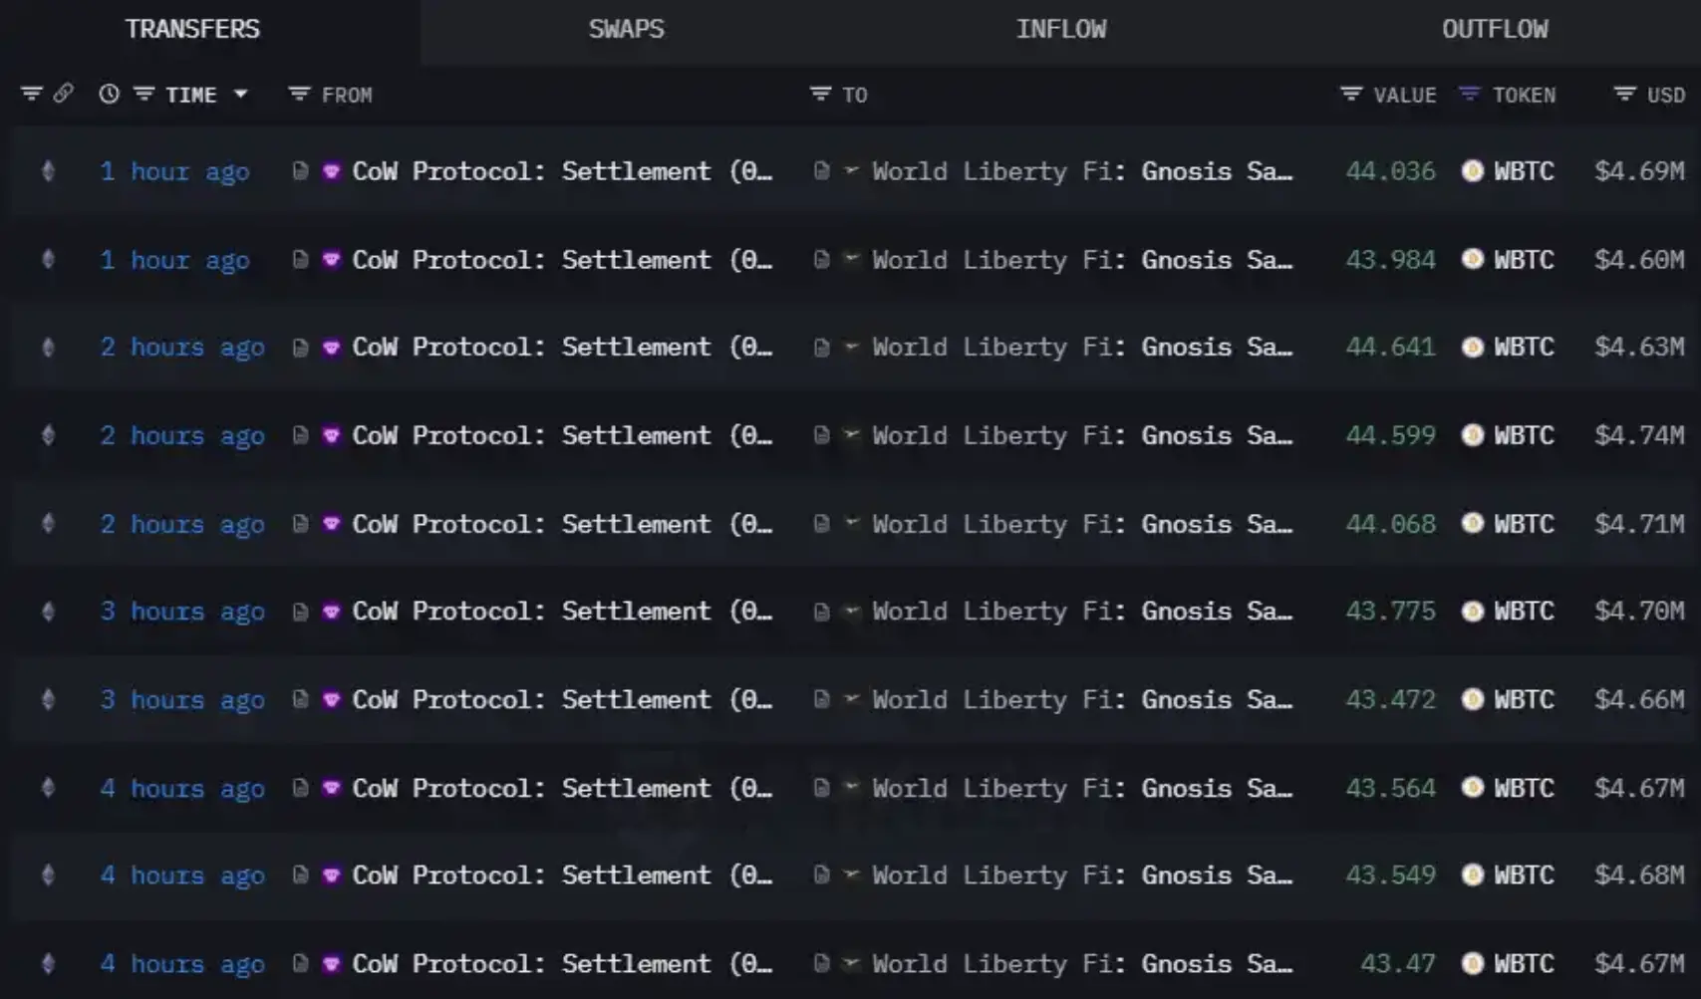This screenshot has width=1701, height=999.
Task: Open World Liberty Fi address in 44.068 row
Action: click(x=1081, y=524)
